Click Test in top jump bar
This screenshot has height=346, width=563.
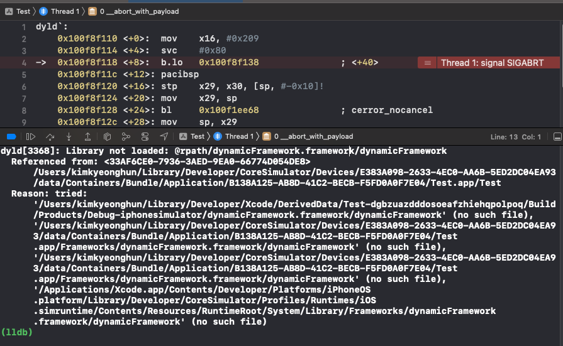(18, 11)
